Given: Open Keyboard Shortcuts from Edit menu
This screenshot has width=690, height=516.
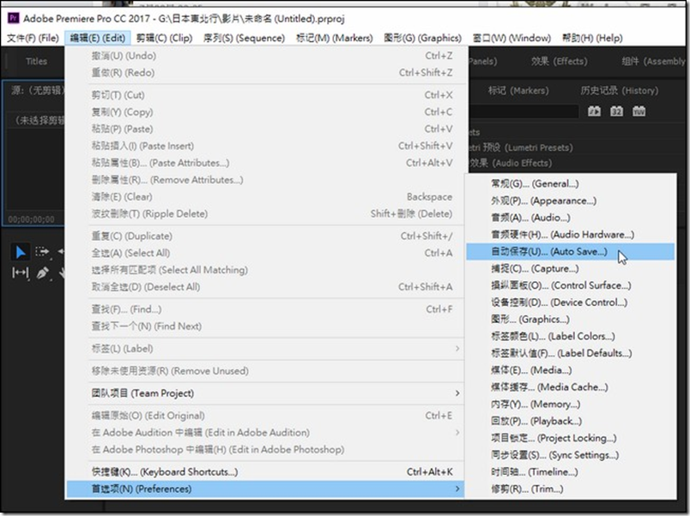Looking at the screenshot, I should click(265, 472).
